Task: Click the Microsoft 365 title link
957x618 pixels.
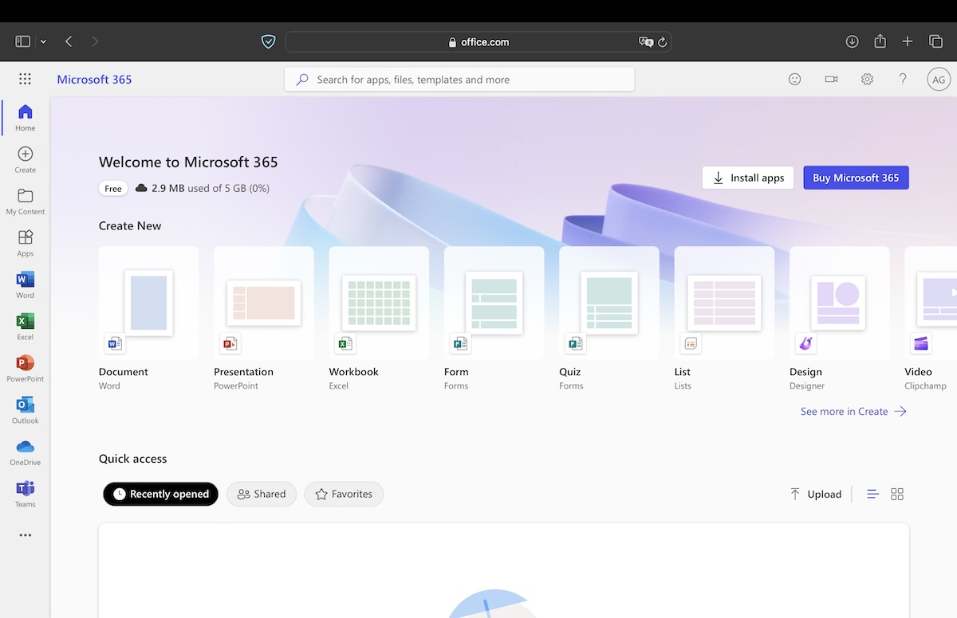Action: (94, 79)
